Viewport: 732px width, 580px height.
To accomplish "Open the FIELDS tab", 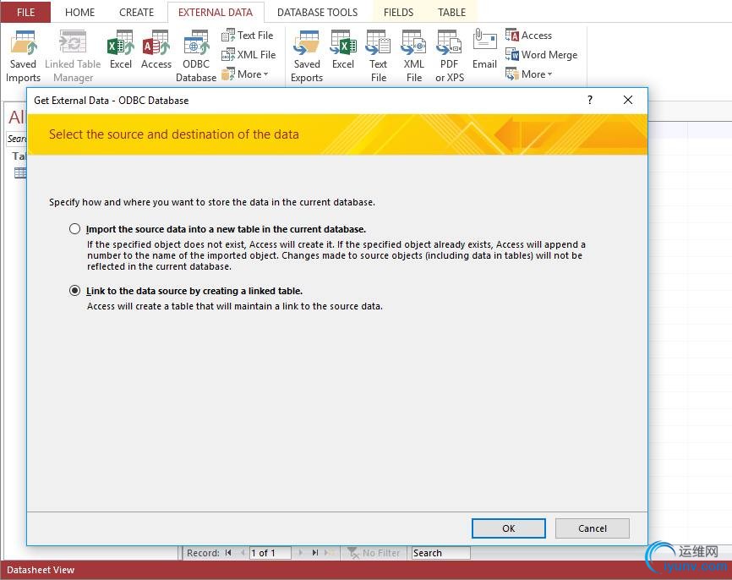I will [x=398, y=12].
